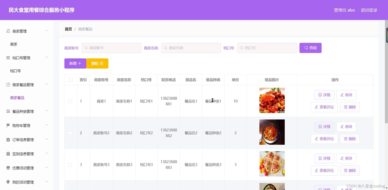Click search magnifier icon in 档口号 field

(241, 48)
